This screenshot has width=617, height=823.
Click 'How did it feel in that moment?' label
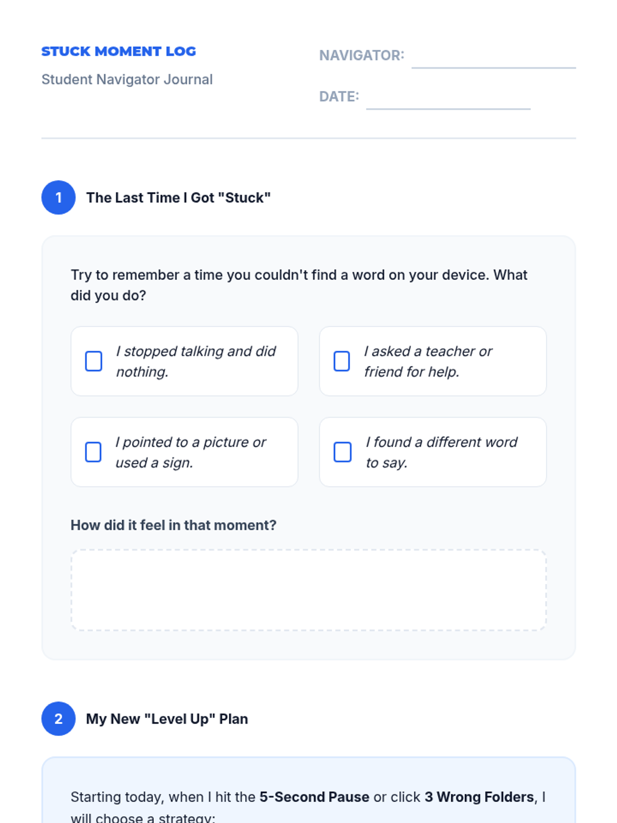pos(173,525)
